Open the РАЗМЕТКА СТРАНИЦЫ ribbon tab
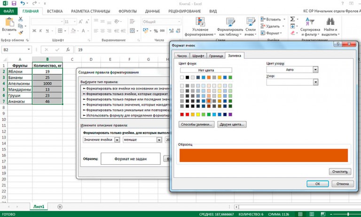 90,11
